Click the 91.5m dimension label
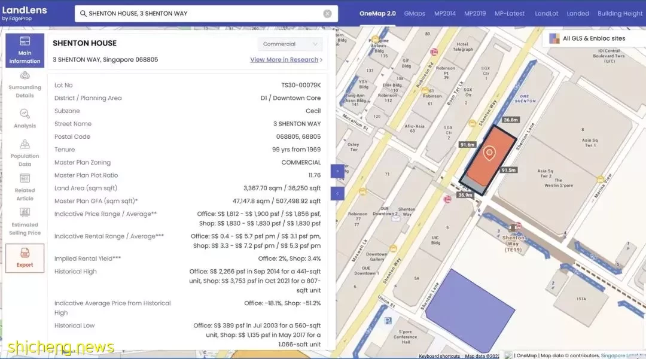 (x=509, y=170)
